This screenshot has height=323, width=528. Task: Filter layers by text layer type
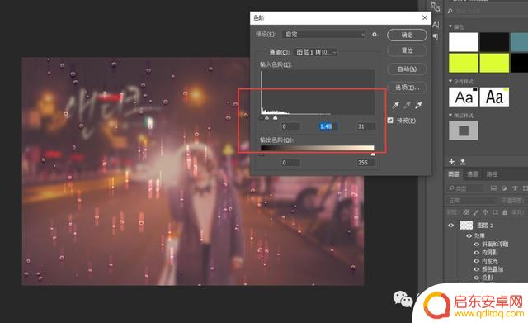click(515, 188)
